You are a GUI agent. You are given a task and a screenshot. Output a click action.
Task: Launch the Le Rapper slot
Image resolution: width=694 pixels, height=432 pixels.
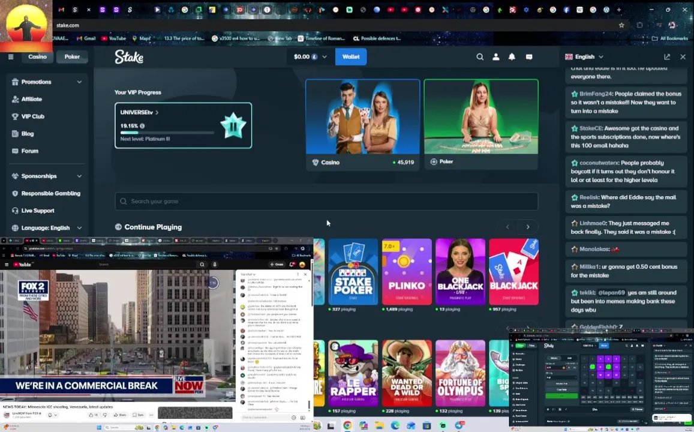pyautogui.click(x=353, y=373)
